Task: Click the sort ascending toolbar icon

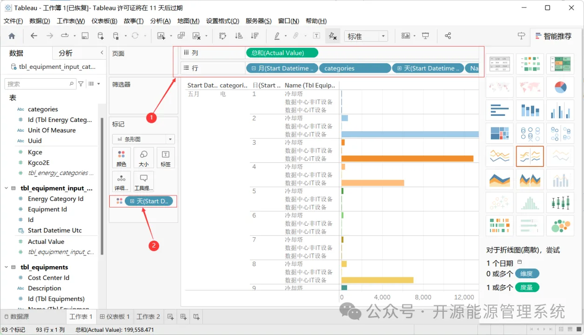Action: click(239, 36)
